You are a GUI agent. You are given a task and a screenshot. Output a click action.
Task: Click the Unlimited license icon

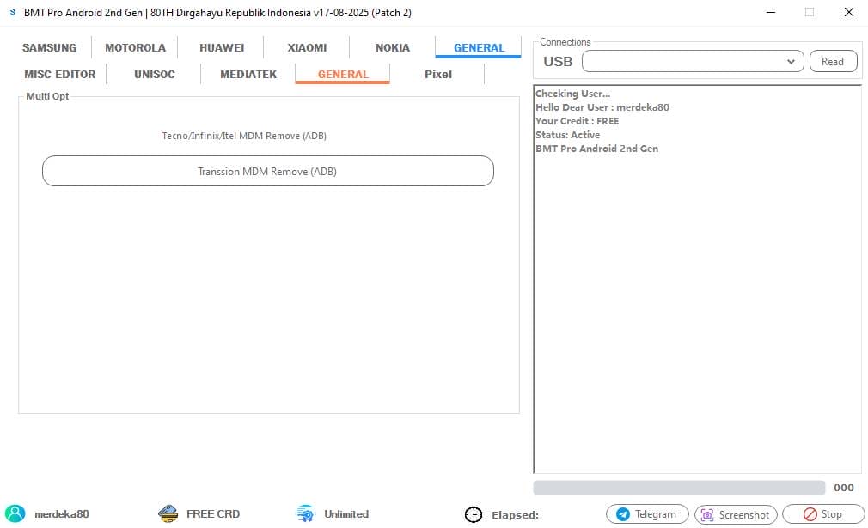[x=305, y=513]
